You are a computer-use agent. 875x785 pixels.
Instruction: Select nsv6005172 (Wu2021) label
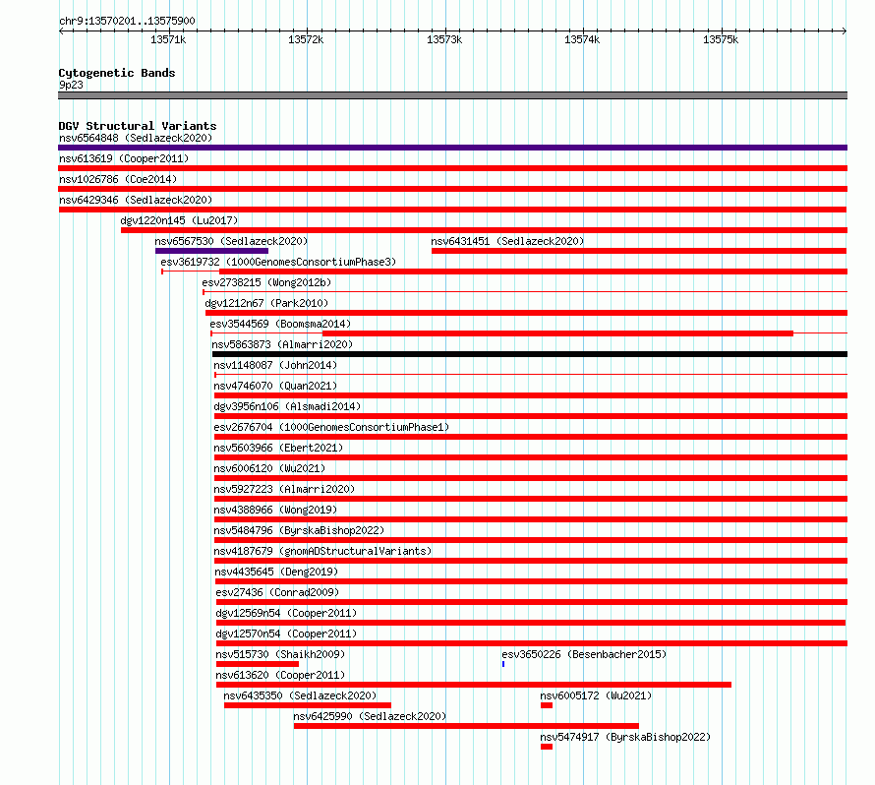point(596,695)
